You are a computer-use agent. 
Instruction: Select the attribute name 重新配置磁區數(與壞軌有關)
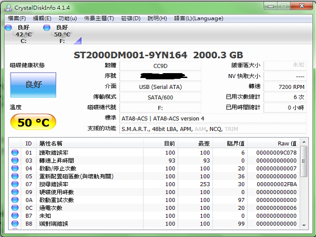point(77,176)
